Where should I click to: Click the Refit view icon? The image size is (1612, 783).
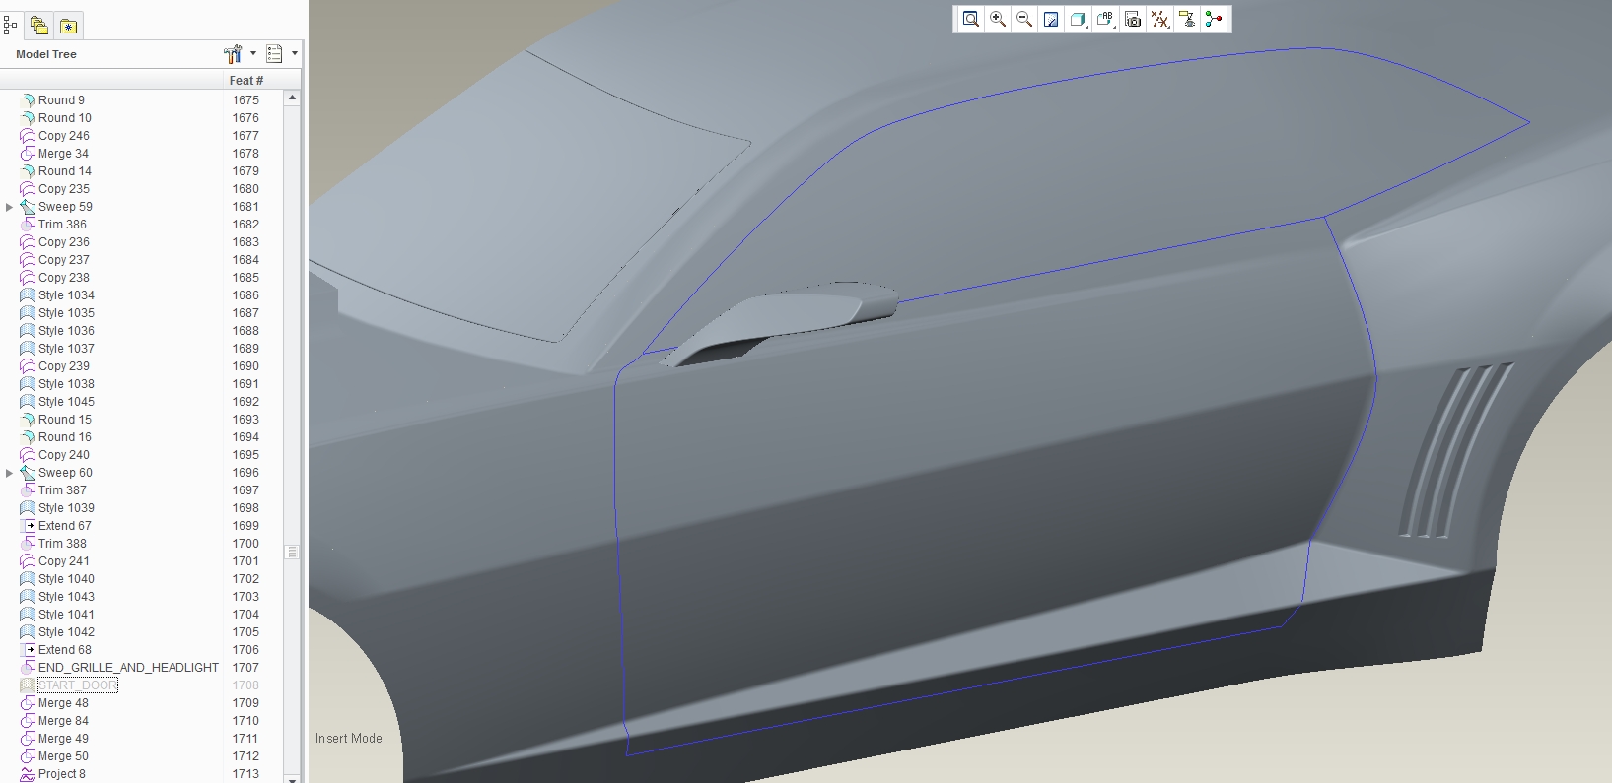[971, 19]
